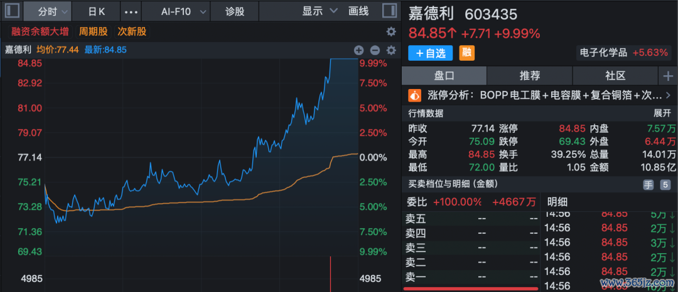The width and height of the screenshot is (678, 292).
Task: Click the 换手 39.25% value
Action: [x=568, y=154]
